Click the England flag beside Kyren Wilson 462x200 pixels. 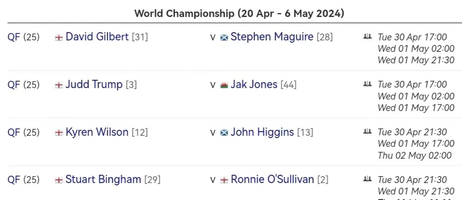pos(59,133)
